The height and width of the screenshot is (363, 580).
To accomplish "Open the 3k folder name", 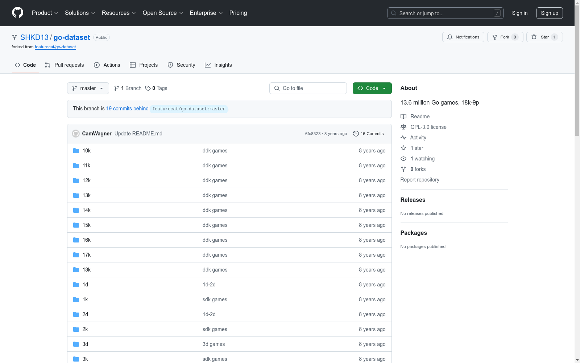I will coord(85,359).
